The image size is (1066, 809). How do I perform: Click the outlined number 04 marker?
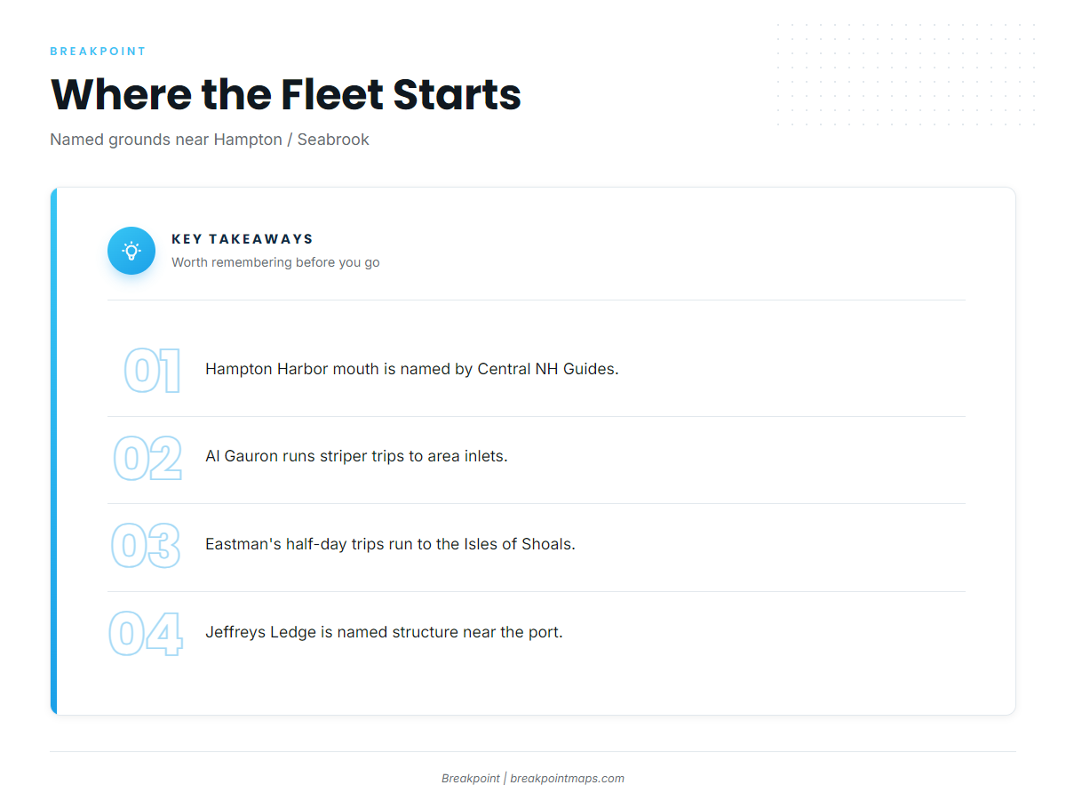click(x=146, y=634)
